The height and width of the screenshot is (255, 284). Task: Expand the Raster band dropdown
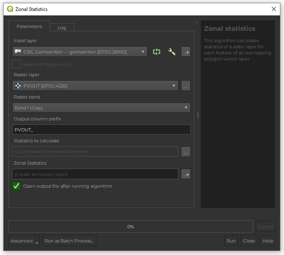pos(101,108)
